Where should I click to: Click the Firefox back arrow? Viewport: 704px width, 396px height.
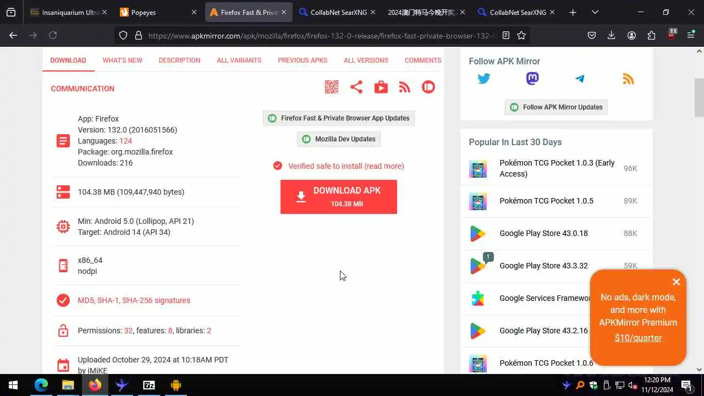[13, 35]
